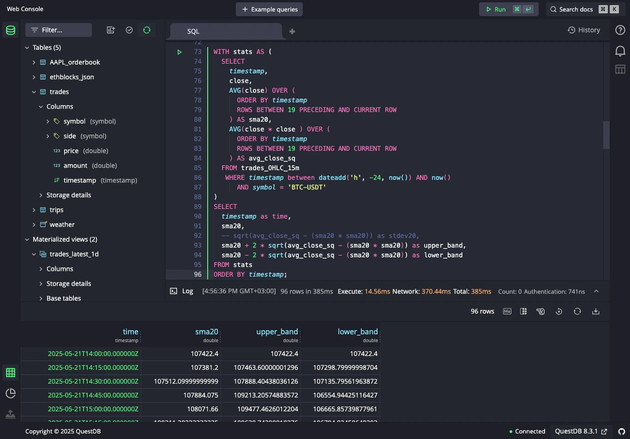Download results using the CSV download icon
The height and width of the screenshot is (439, 630).
click(x=595, y=311)
